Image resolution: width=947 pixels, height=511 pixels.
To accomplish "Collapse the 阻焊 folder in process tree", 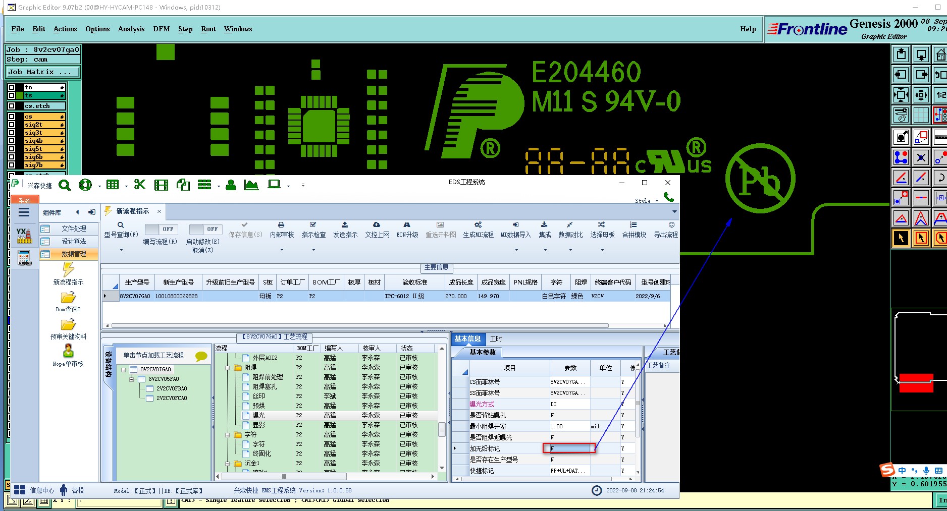I will (228, 368).
